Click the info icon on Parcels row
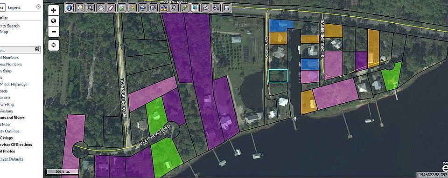 (37, 49)
